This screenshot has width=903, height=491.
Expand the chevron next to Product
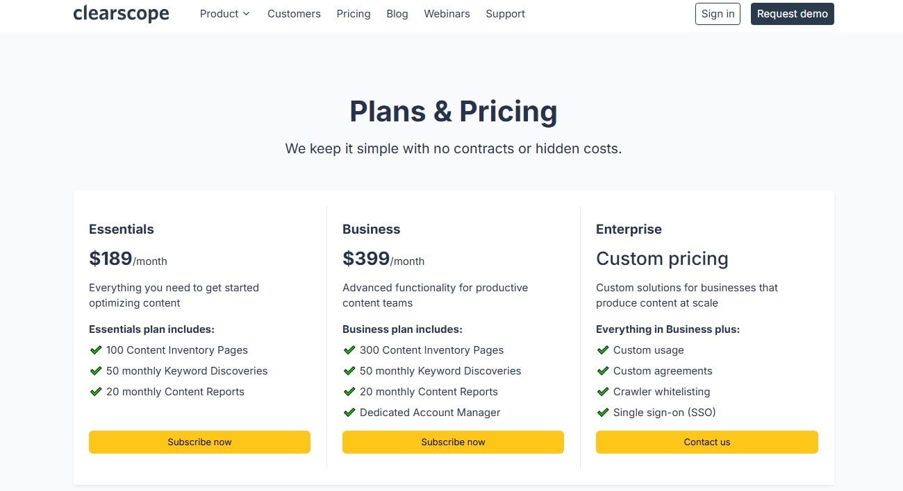coord(245,13)
